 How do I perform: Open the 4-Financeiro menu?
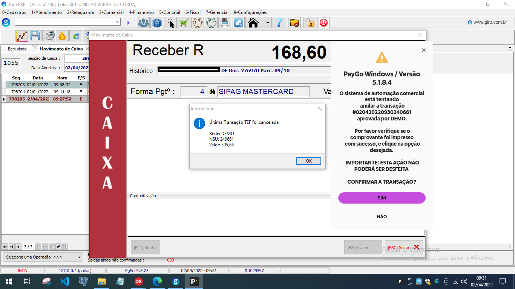point(141,12)
